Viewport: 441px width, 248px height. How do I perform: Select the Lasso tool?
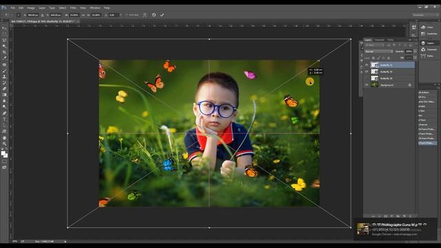click(x=4, y=40)
